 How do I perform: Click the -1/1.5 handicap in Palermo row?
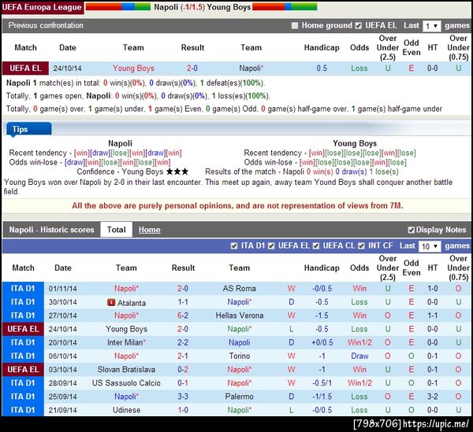click(322, 397)
